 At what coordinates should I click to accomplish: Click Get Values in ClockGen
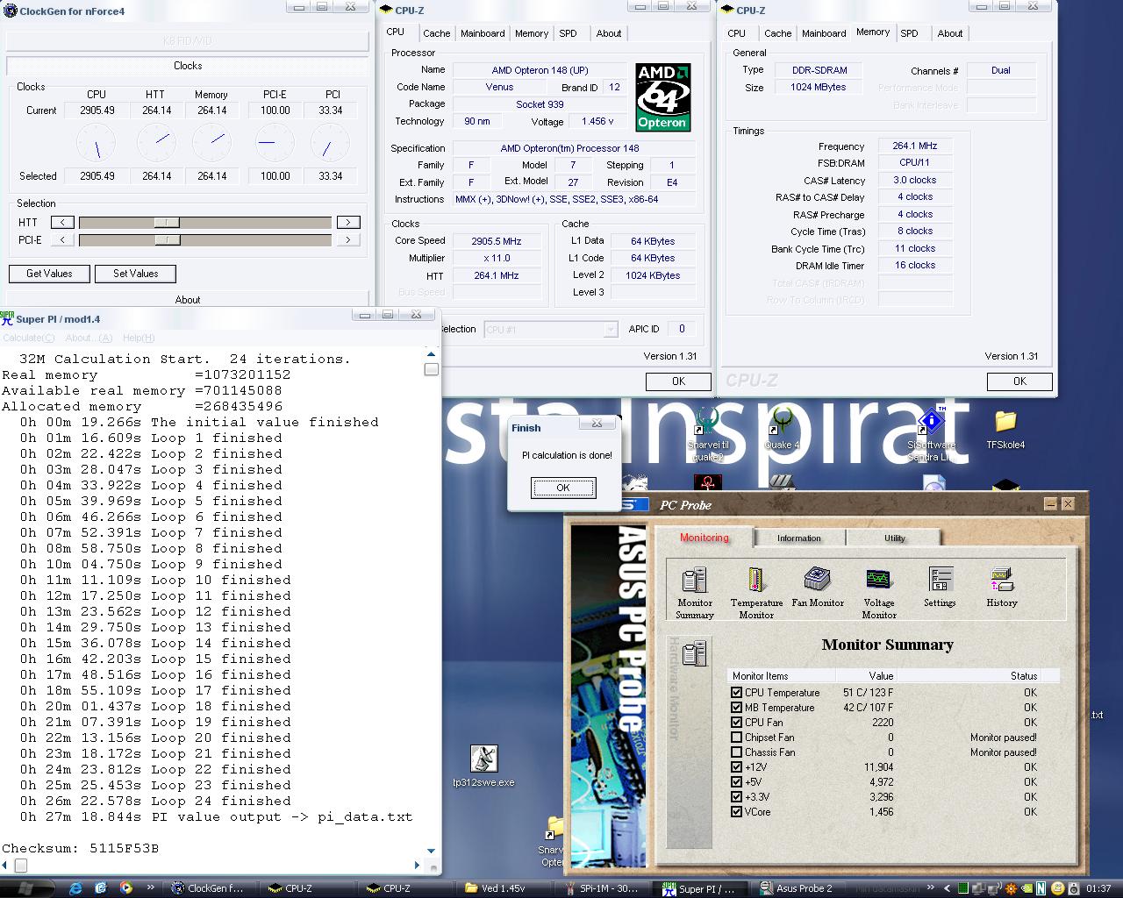pos(49,274)
